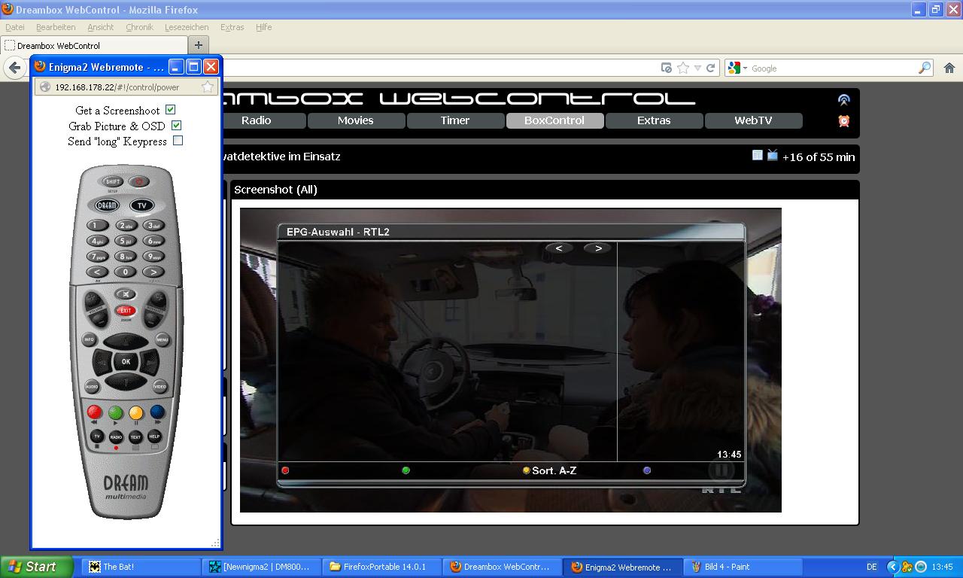Click the alarm clock timer icon
Viewport: 963px width, 578px height.
tap(844, 120)
